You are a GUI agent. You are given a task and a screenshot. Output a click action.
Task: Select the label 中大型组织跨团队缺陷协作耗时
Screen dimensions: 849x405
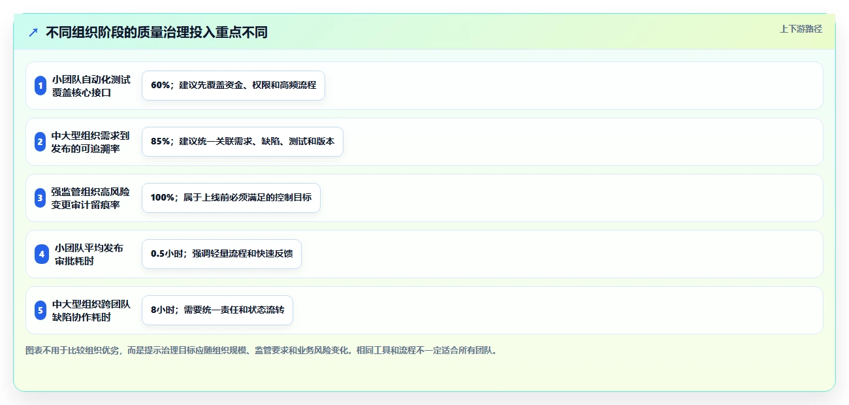pos(91,310)
